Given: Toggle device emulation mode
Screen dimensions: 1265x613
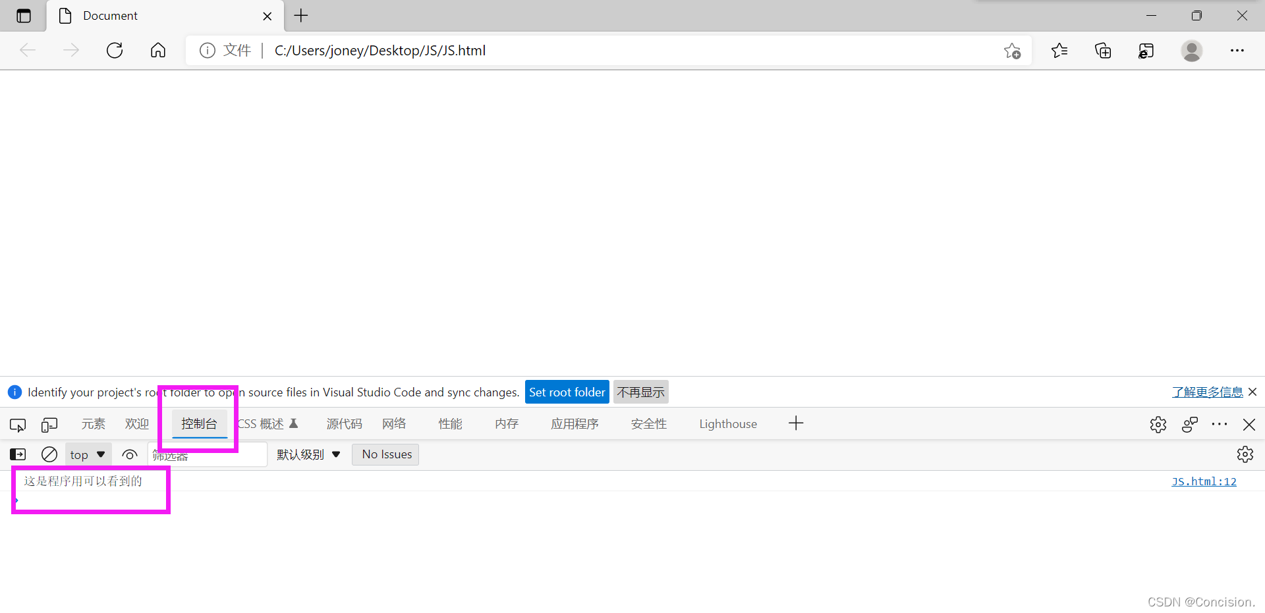Looking at the screenshot, I should tap(49, 425).
